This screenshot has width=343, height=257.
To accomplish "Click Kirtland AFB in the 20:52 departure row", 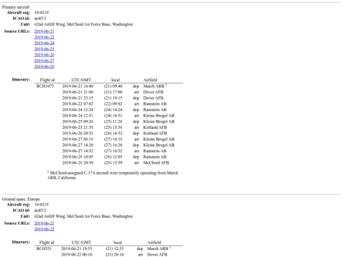I will (x=155, y=133).
